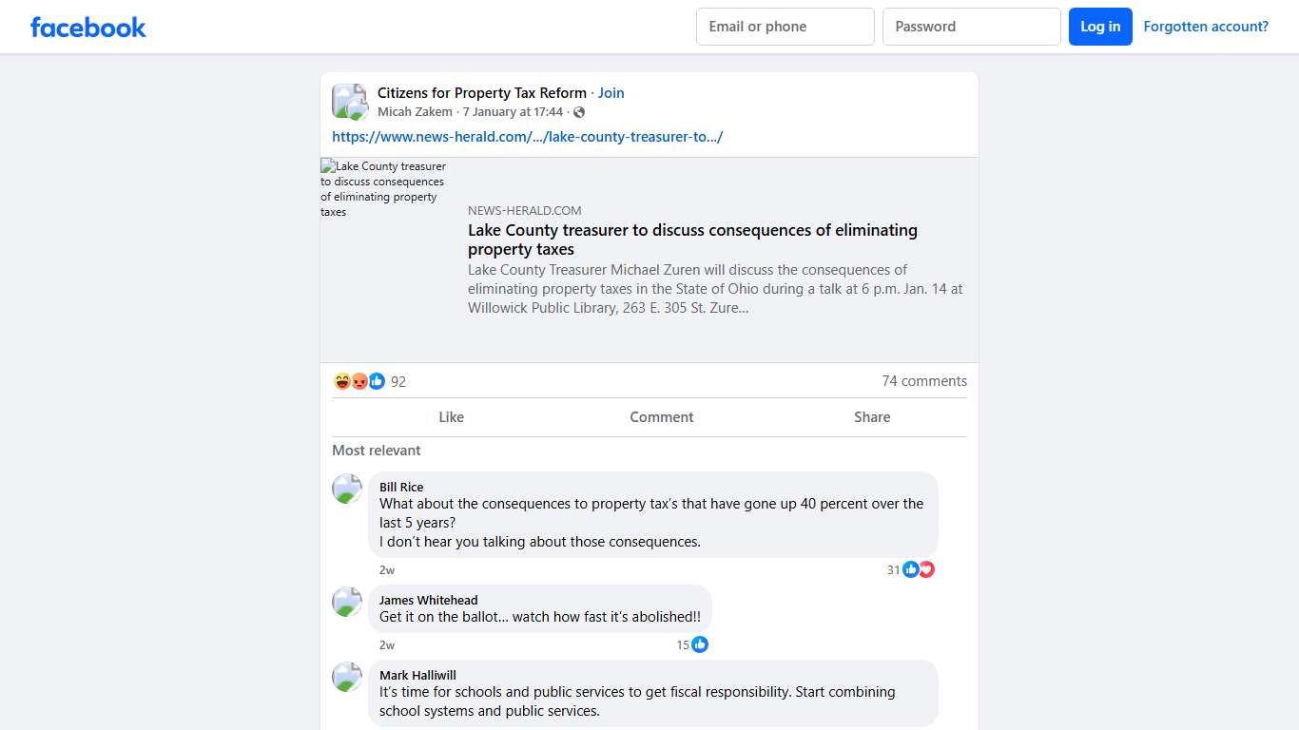Click the public globe privacy icon
This screenshot has height=730, width=1299.
[x=579, y=112]
